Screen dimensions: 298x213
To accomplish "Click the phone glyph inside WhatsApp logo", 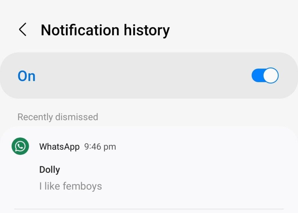I will point(20,146).
